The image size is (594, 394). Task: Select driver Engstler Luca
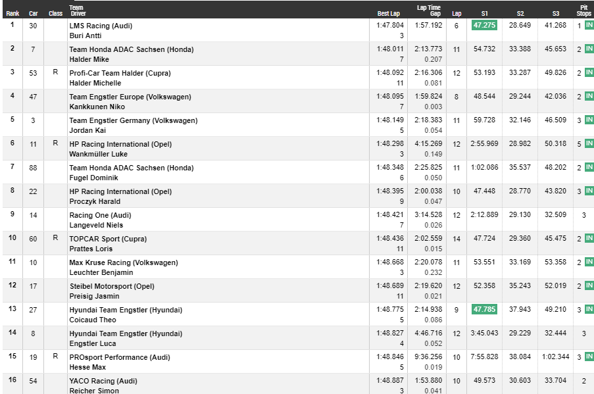[x=93, y=343]
